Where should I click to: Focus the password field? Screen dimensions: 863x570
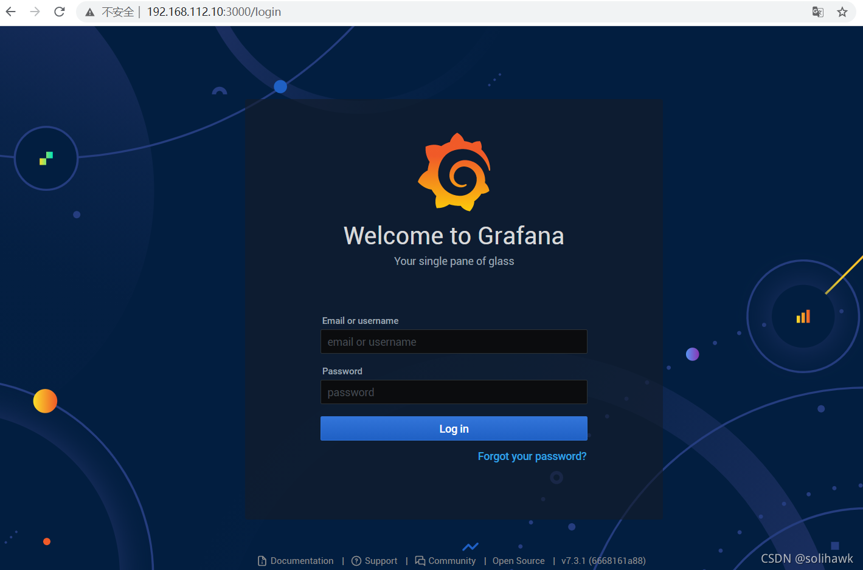[x=454, y=392]
